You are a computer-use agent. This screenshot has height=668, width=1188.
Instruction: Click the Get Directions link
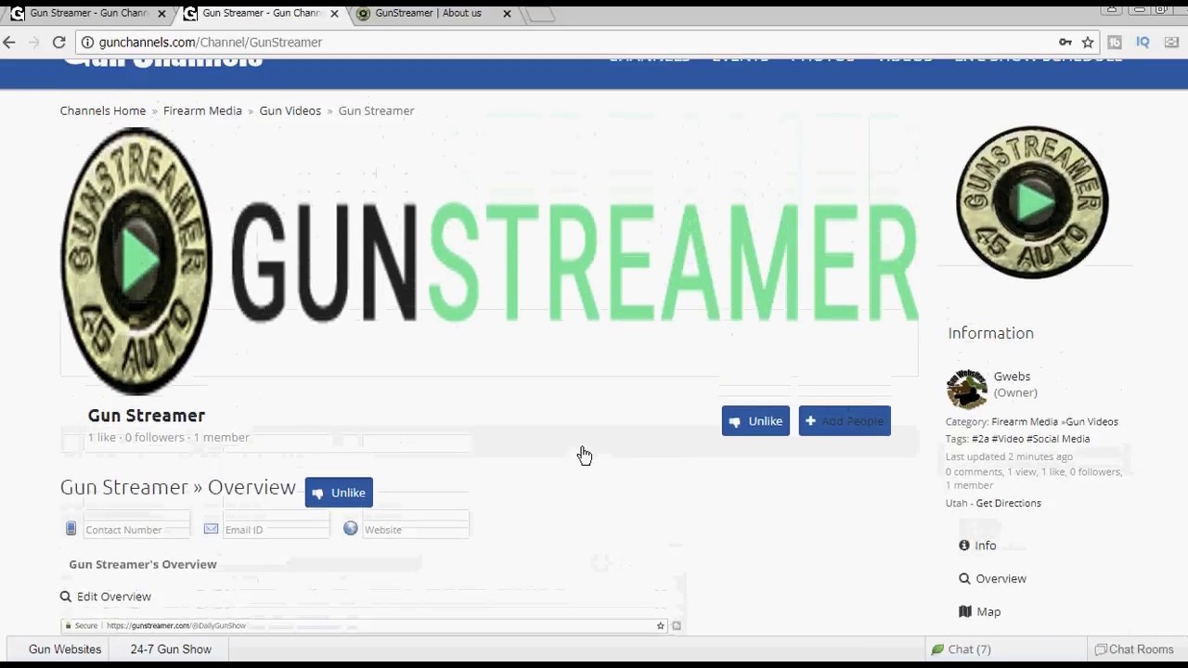[1009, 503]
